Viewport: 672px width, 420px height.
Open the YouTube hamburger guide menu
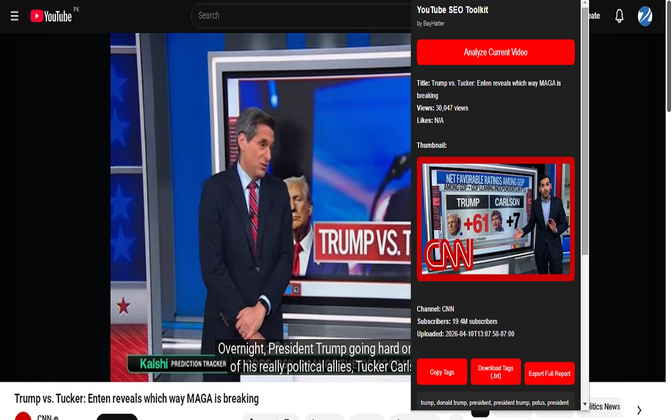[x=15, y=16]
